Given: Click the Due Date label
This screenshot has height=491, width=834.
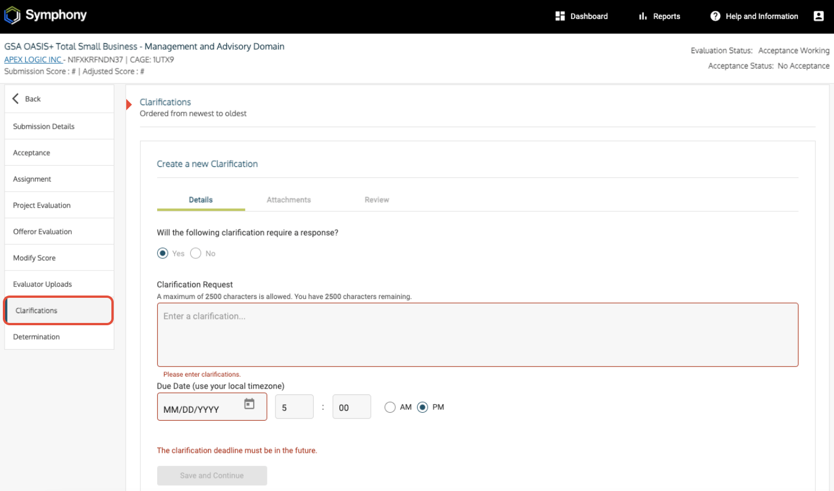Looking at the screenshot, I should coord(220,386).
